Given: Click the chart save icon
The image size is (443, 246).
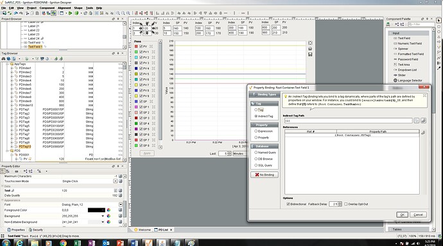Looking at the screenshot, I should coord(310,54).
